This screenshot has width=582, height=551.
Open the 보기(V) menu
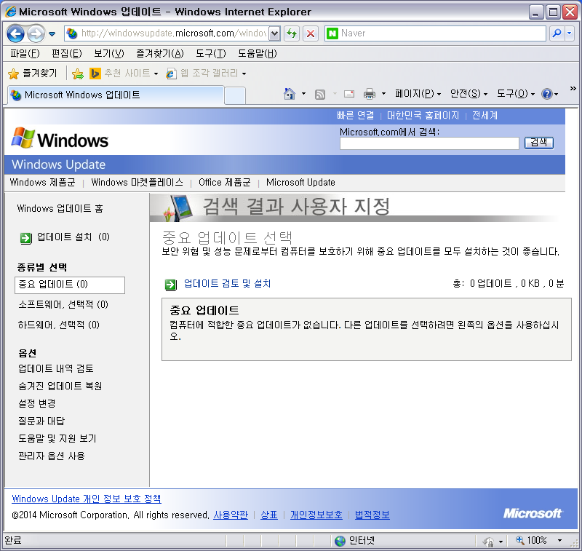[108, 53]
